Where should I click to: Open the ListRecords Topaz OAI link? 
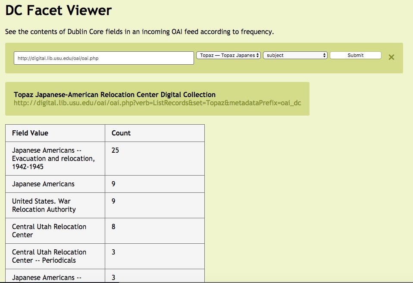click(x=157, y=103)
